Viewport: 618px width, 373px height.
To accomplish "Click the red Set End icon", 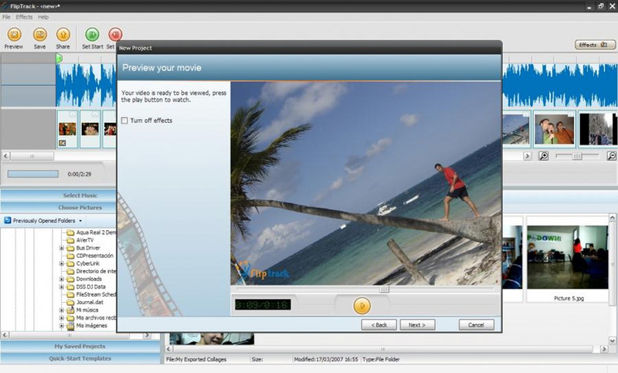I will point(114,35).
